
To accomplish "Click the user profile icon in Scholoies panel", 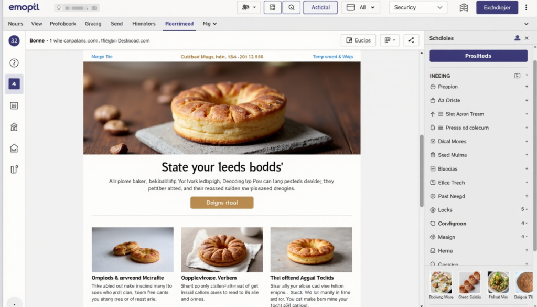I will (x=518, y=38).
